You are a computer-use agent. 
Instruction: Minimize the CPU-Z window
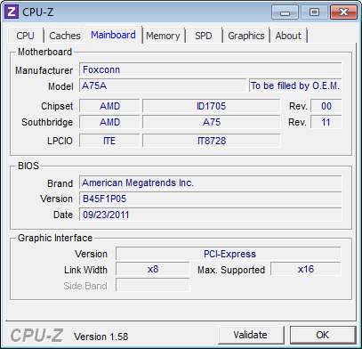(285, 12)
